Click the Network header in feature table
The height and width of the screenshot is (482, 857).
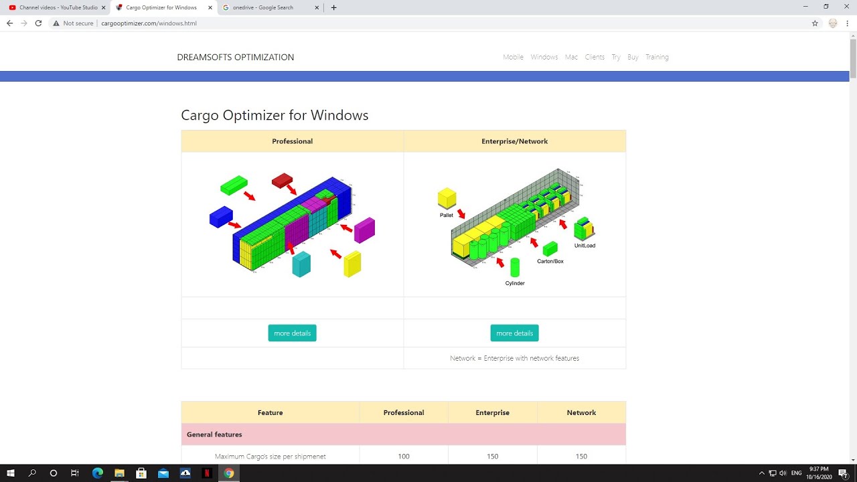(x=581, y=412)
